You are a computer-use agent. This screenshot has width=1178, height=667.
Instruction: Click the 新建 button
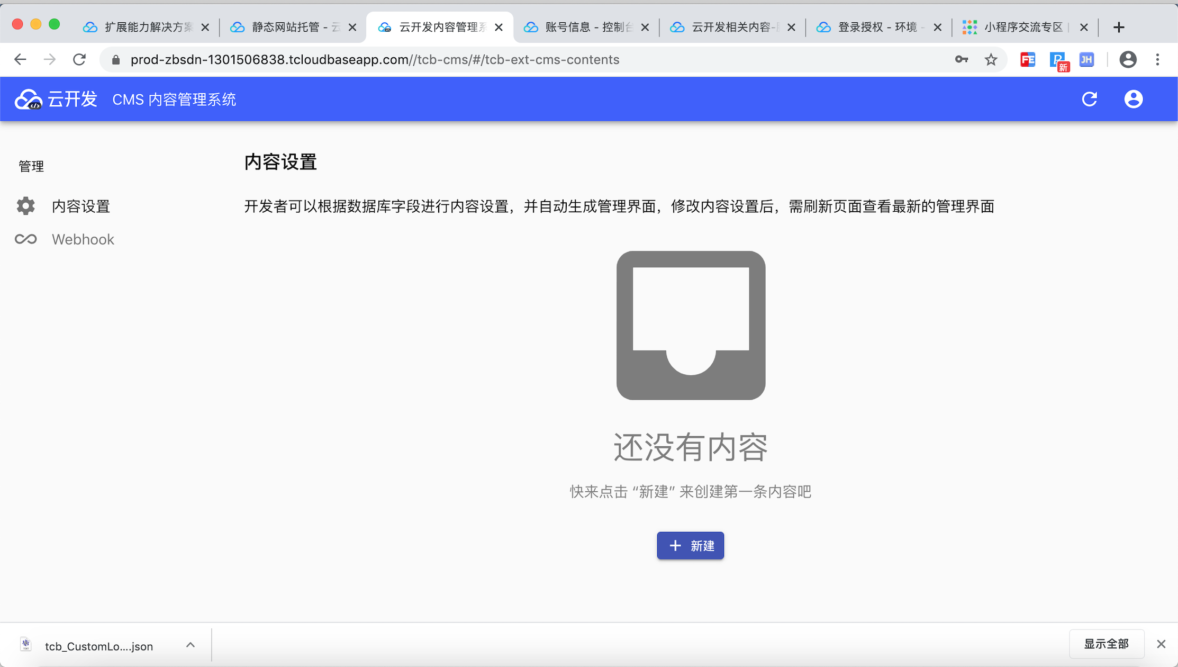coord(690,546)
